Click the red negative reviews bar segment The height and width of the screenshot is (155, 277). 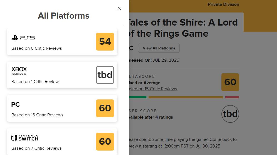pyautogui.click(x=232, y=97)
